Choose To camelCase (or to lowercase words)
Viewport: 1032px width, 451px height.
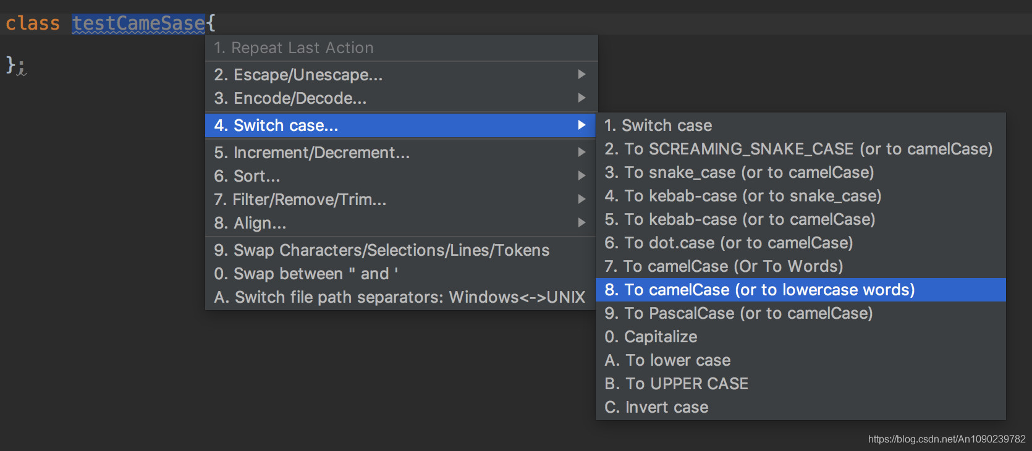(801, 290)
